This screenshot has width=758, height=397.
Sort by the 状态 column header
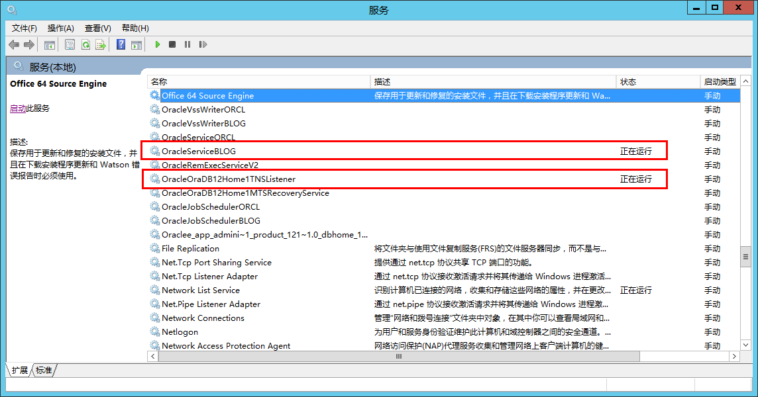658,82
